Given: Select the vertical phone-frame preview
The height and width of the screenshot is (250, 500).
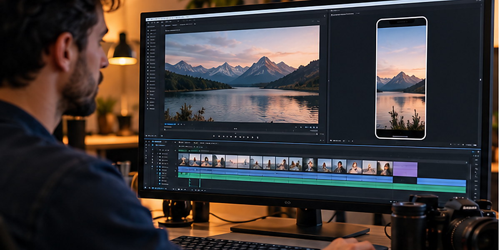Looking at the screenshot, I should [401, 78].
